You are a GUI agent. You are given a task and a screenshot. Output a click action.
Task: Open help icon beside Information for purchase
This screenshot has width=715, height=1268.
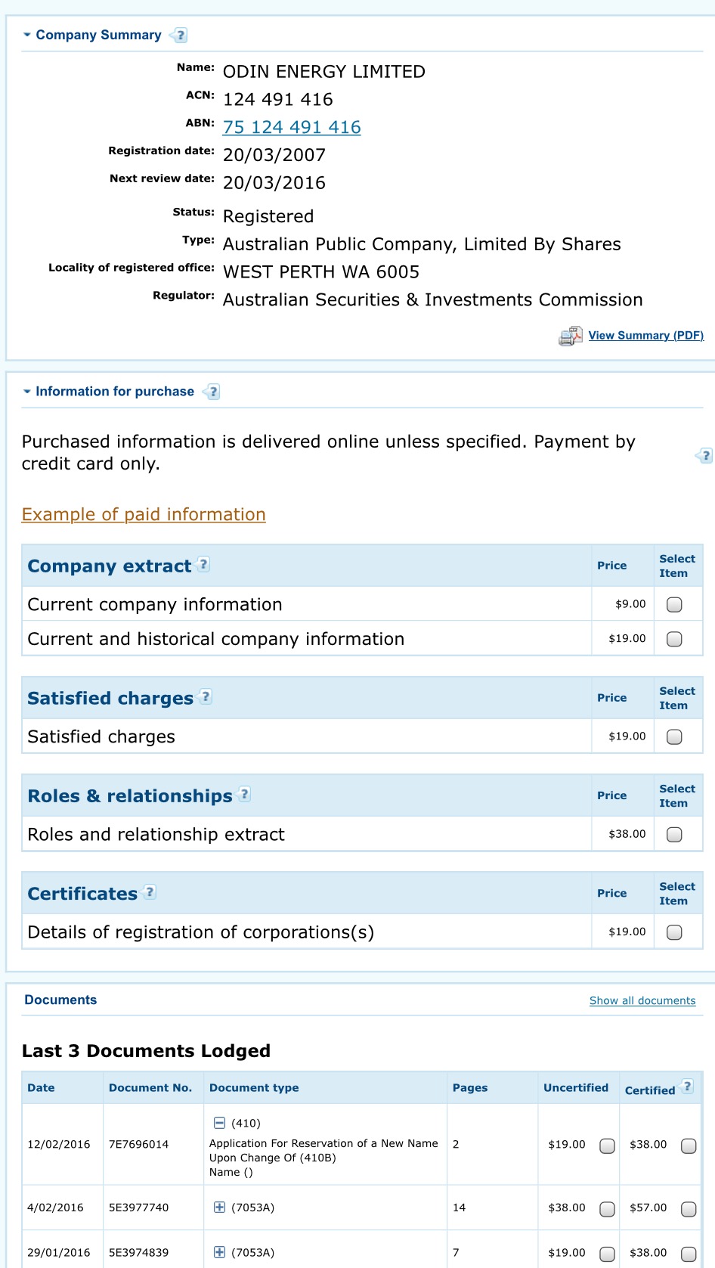212,392
